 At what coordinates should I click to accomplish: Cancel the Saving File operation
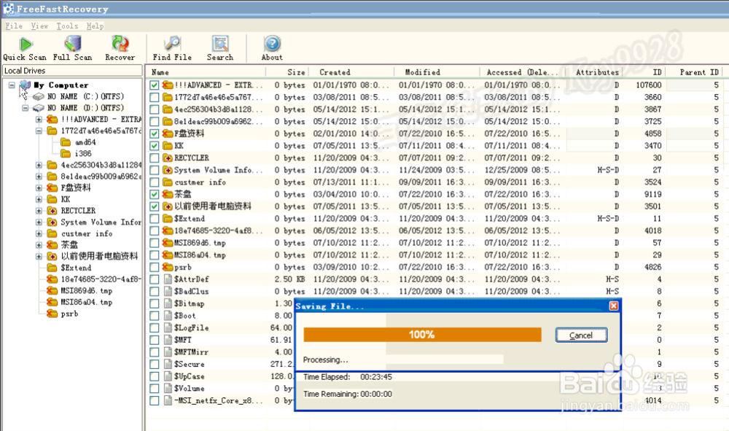[581, 335]
